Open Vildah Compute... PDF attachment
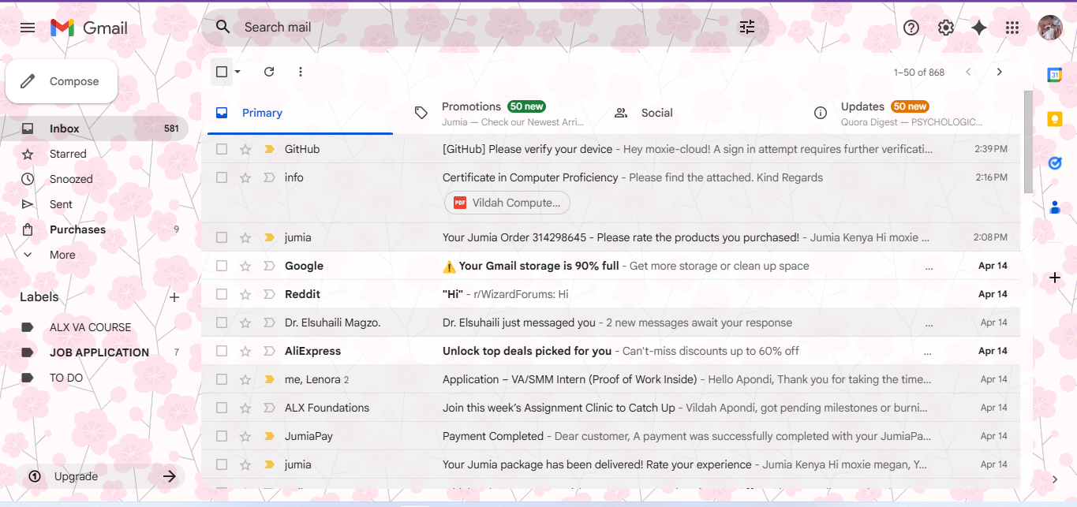 click(507, 203)
